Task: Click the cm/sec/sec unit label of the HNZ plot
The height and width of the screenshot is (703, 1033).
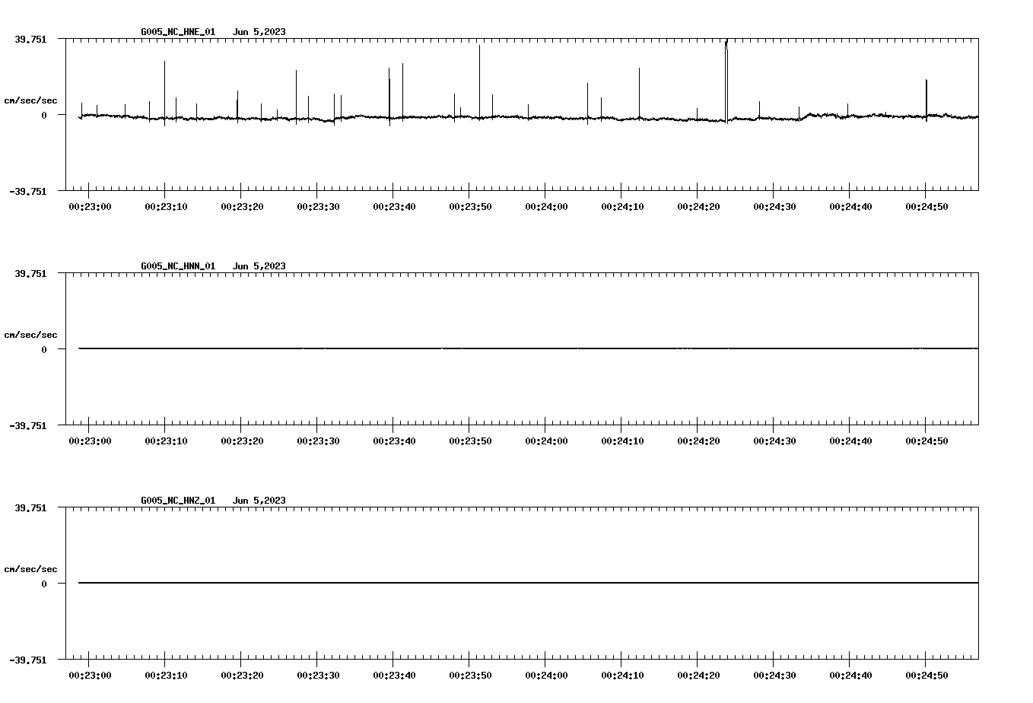Action: point(31,568)
